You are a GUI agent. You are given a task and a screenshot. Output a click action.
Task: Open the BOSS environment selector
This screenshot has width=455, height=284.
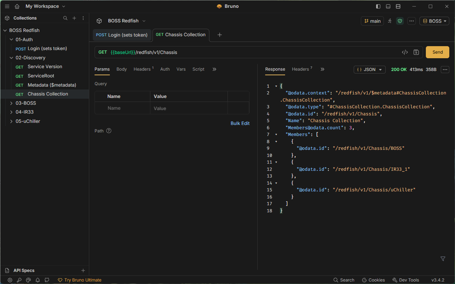(x=434, y=21)
